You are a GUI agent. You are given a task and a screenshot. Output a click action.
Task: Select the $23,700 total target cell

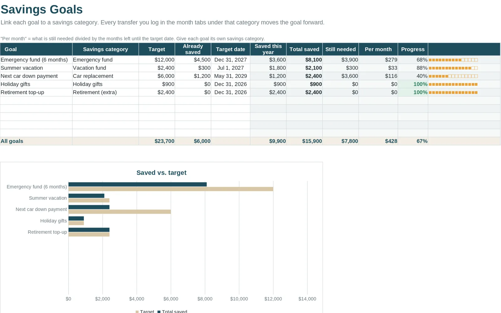pyautogui.click(x=157, y=141)
